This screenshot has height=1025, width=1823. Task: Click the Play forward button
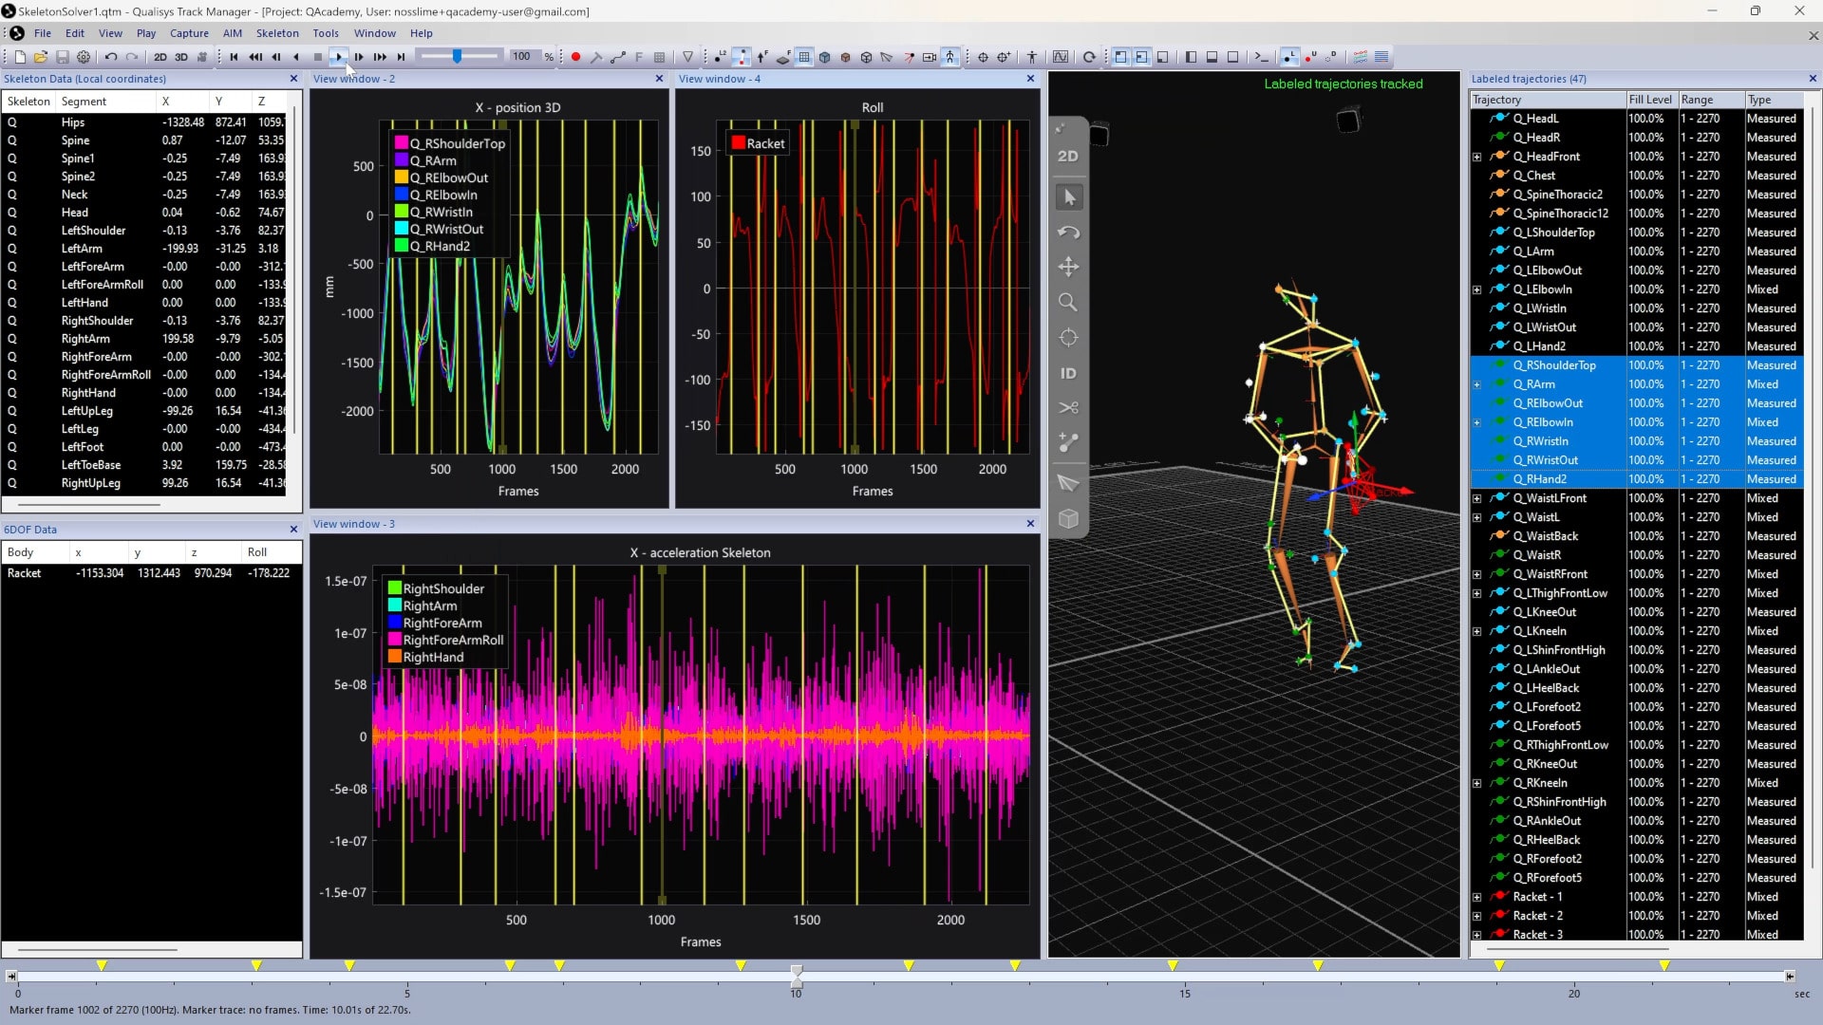click(x=339, y=57)
